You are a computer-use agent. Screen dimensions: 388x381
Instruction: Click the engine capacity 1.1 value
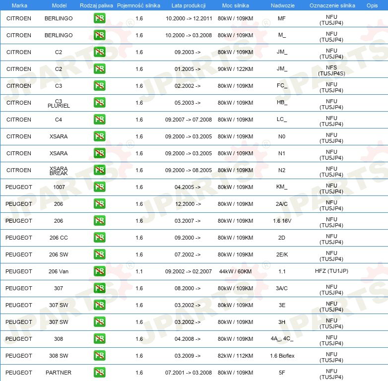click(x=139, y=271)
